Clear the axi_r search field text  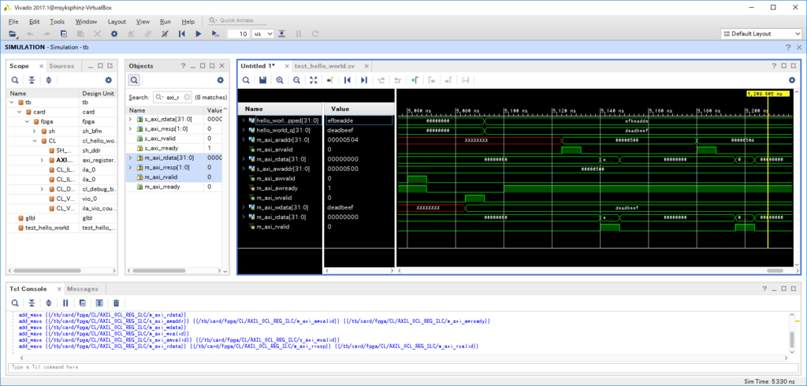click(x=187, y=97)
